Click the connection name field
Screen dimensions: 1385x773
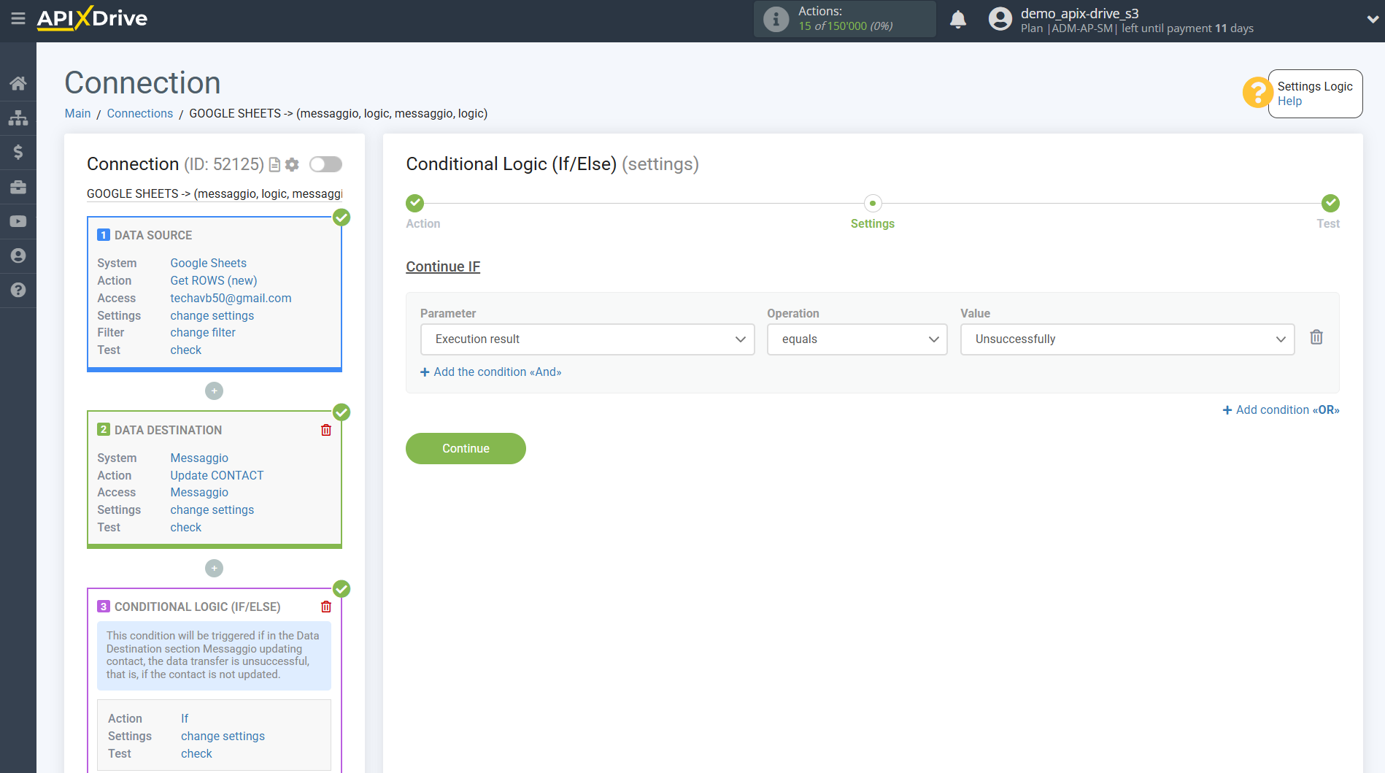tap(215, 193)
